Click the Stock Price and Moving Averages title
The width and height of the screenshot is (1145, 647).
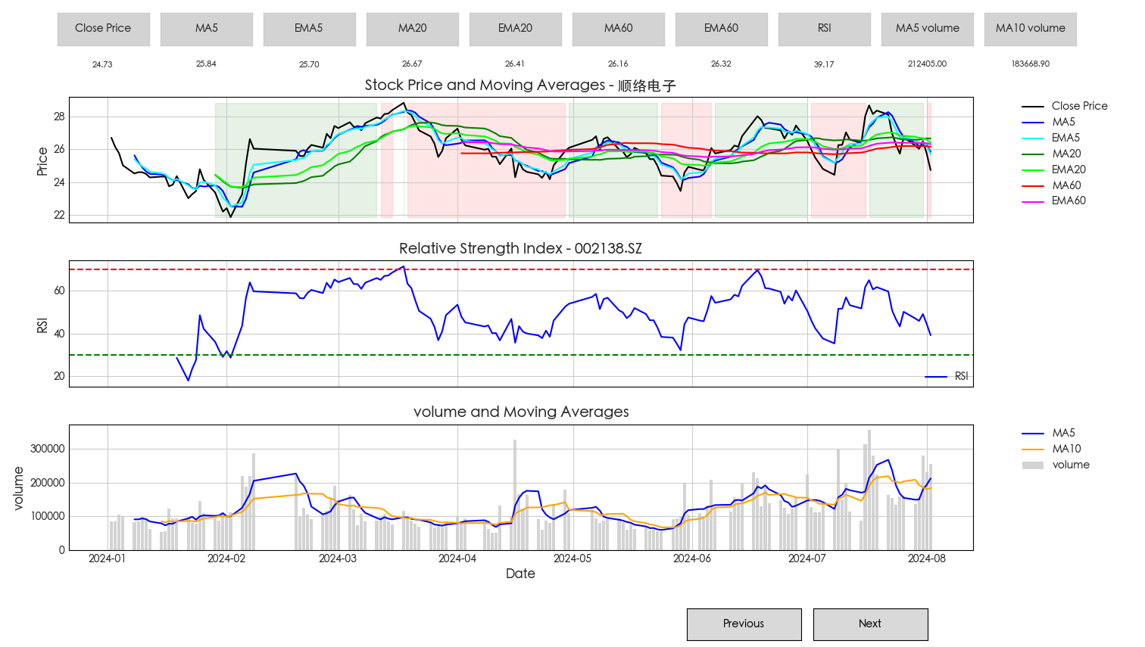520,86
